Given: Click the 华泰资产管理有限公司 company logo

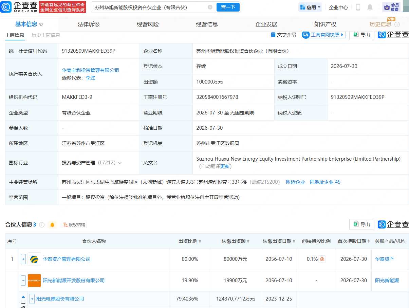Looking at the screenshot, I should [34, 259].
